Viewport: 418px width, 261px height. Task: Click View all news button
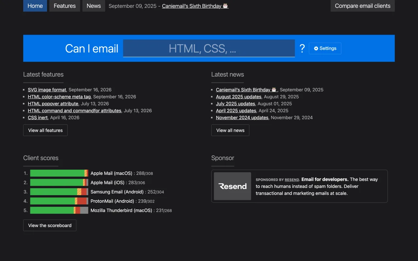[230, 130]
